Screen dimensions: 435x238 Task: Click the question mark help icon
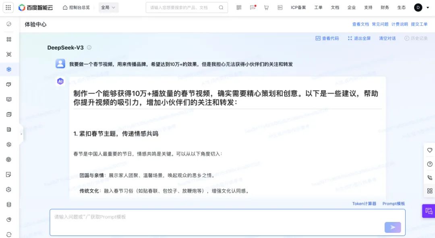tap(430, 164)
